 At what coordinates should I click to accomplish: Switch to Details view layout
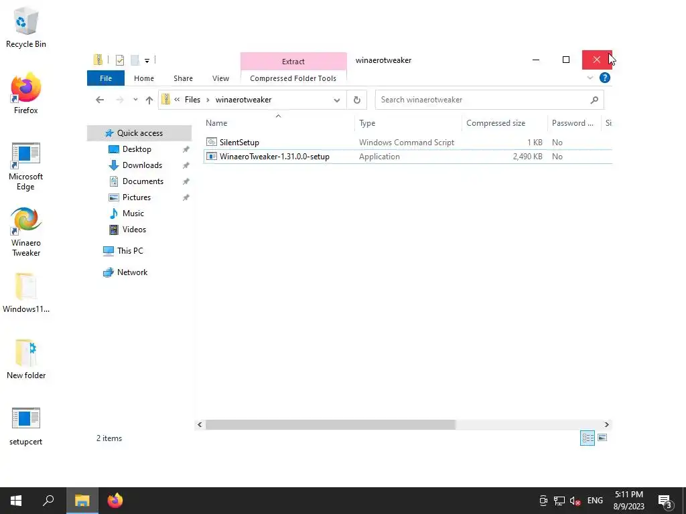coord(588,438)
